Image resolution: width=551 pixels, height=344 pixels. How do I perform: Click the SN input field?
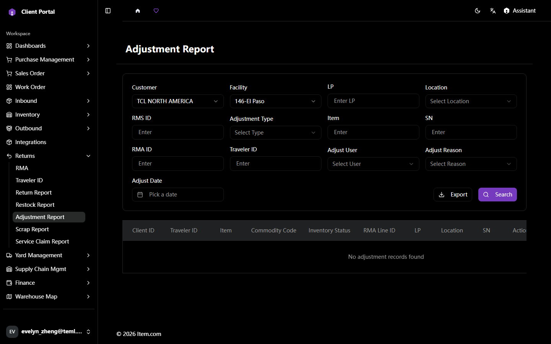pos(471,132)
